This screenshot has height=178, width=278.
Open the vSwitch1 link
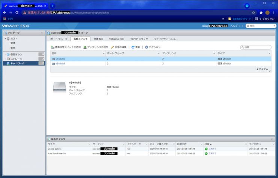coord(60,64)
